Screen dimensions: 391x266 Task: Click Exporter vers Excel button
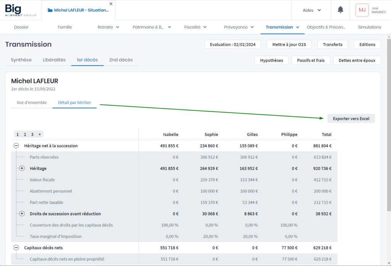351,119
